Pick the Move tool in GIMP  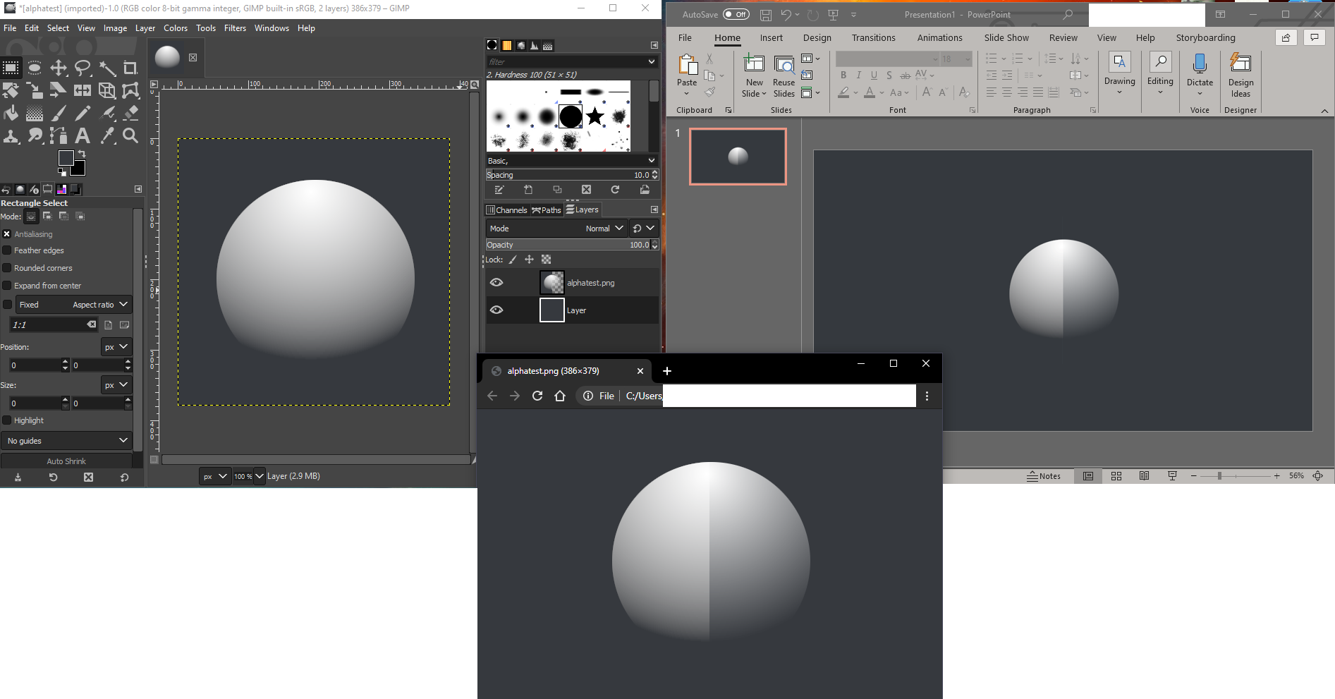[x=59, y=68]
